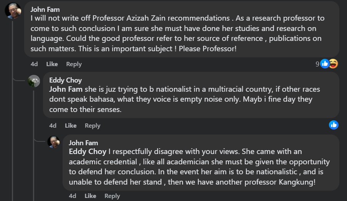
Task: Like John Fam's reply about professor Kangkung
Action: pyautogui.click(x=90, y=196)
